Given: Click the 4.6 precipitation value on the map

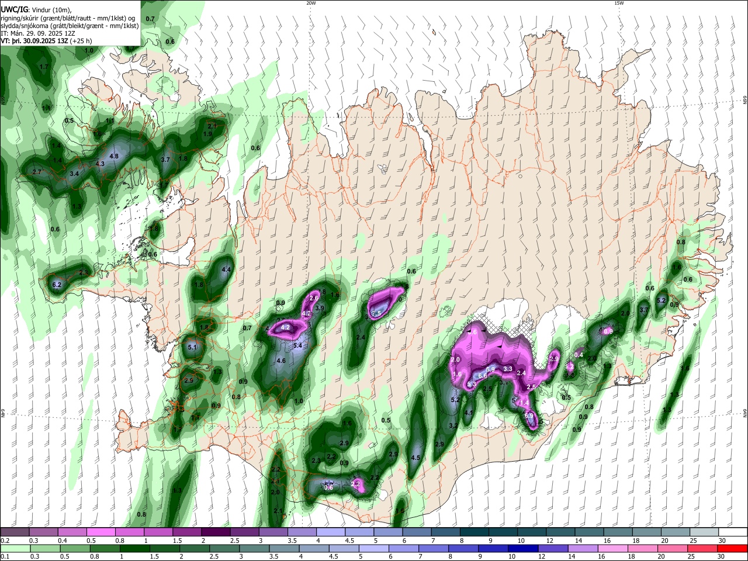Looking at the screenshot, I should 280,361.
